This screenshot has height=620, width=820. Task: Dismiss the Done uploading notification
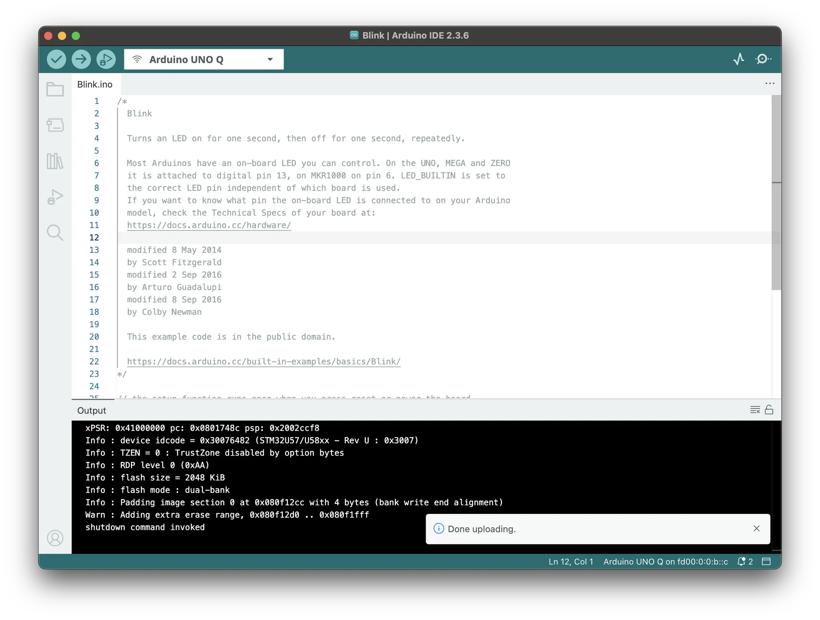[x=756, y=528]
